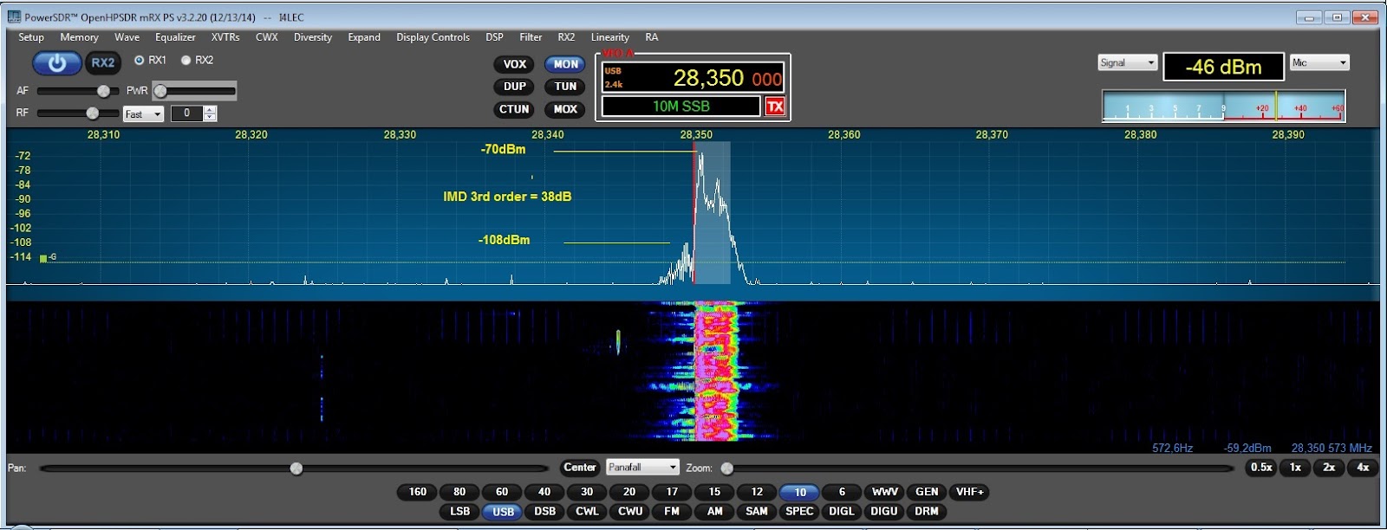Set zoom to 0.5x
The height and width of the screenshot is (530, 1387).
1261,467
